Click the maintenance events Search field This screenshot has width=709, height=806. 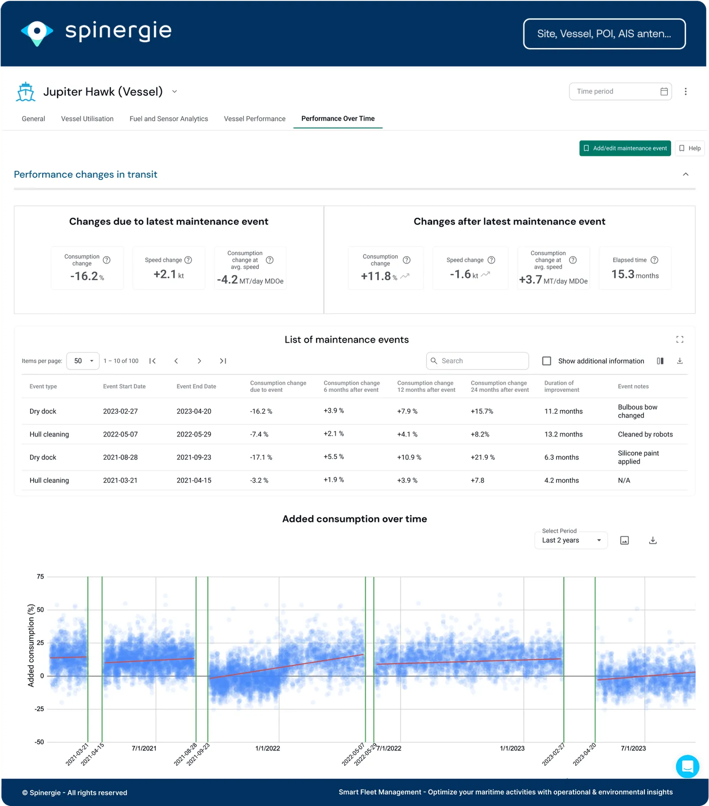tap(478, 361)
